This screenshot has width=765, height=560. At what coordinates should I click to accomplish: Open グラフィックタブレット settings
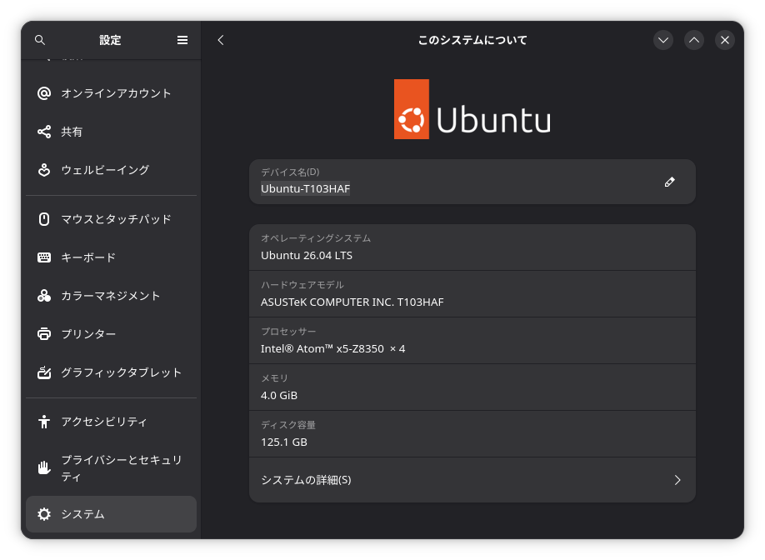tap(111, 372)
